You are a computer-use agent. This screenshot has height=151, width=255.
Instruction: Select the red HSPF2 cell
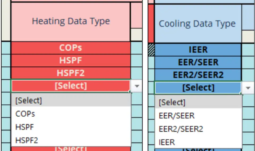(x=71, y=73)
